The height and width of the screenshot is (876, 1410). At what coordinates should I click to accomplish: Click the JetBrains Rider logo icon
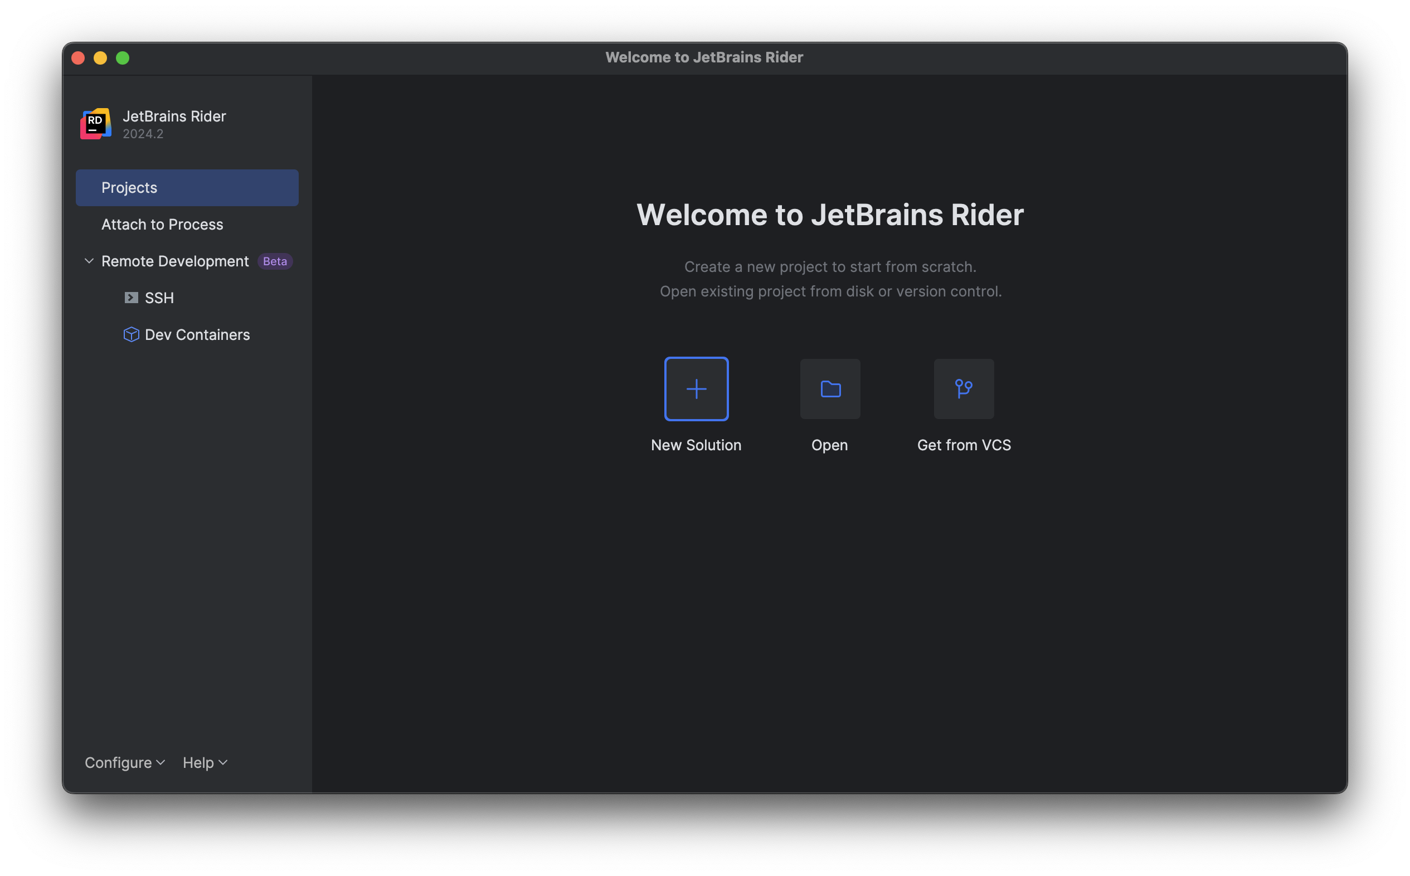[95, 123]
